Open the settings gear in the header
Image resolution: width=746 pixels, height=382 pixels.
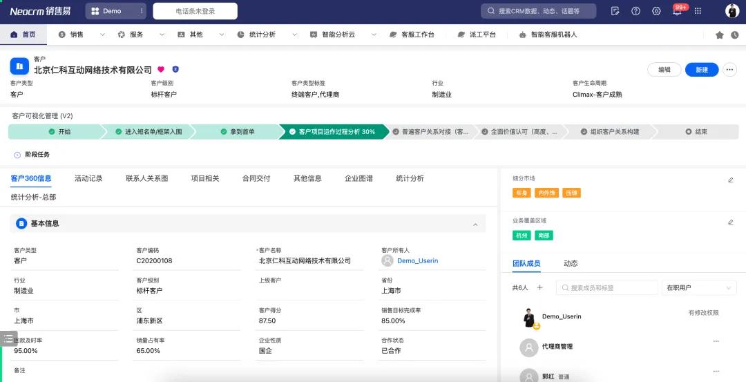pyautogui.click(x=656, y=11)
